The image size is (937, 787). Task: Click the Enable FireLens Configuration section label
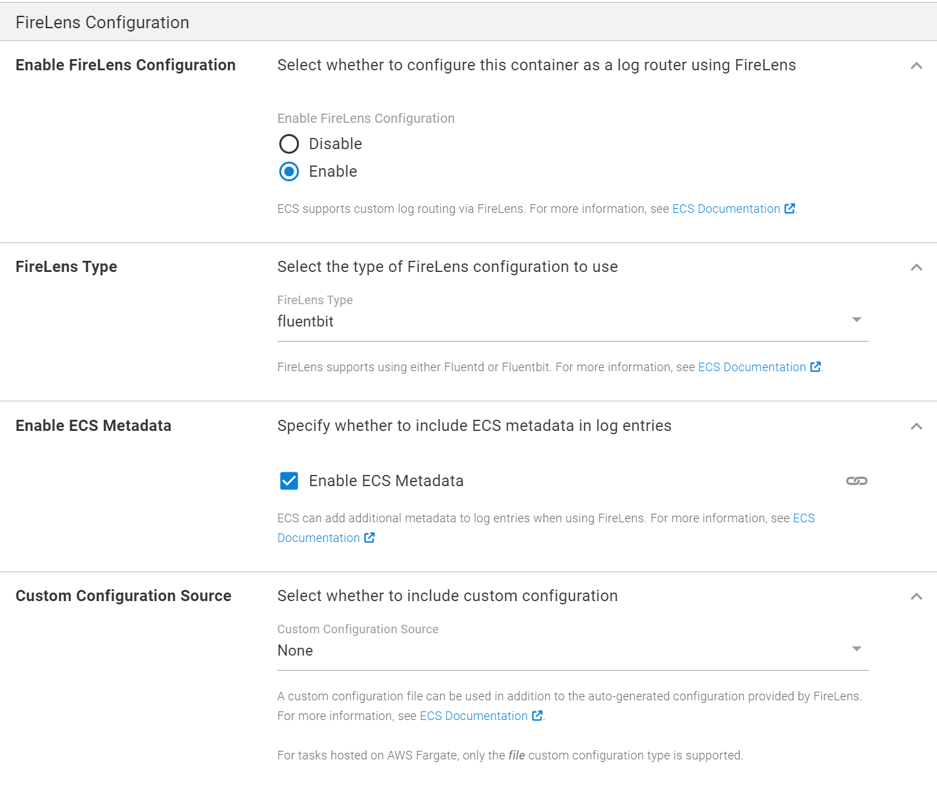click(x=125, y=65)
